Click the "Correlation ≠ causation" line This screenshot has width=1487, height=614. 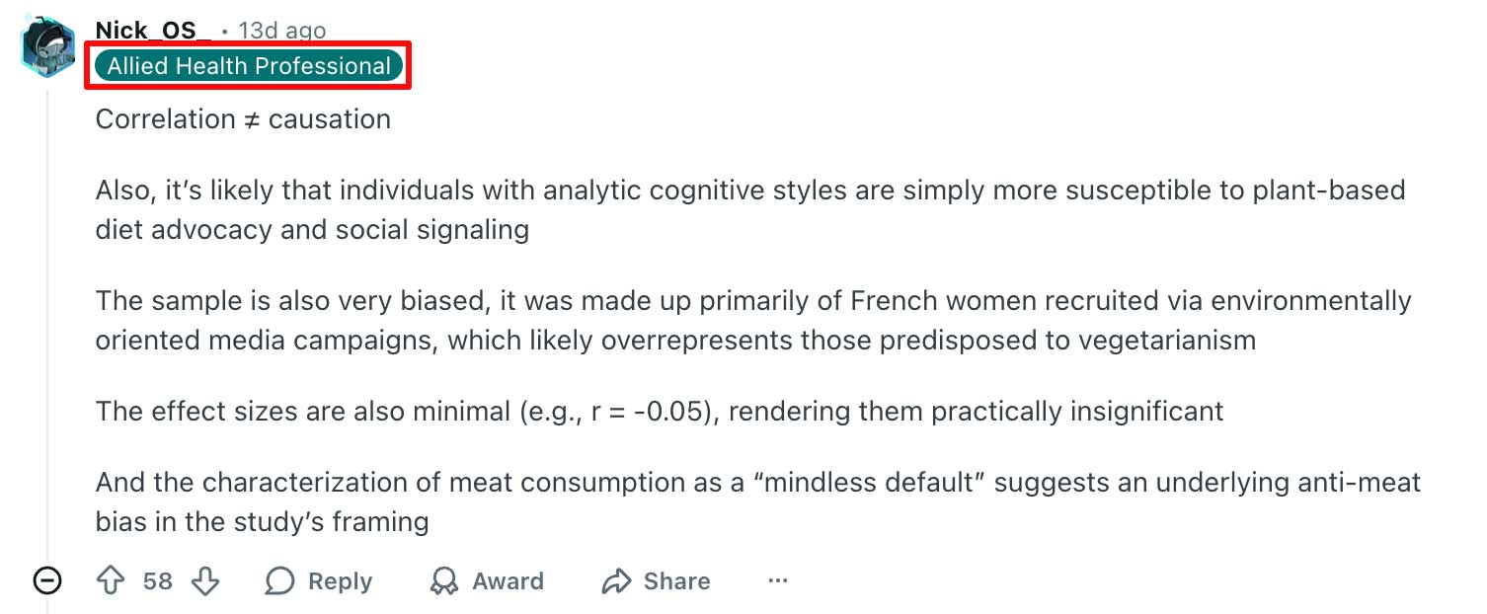click(243, 119)
